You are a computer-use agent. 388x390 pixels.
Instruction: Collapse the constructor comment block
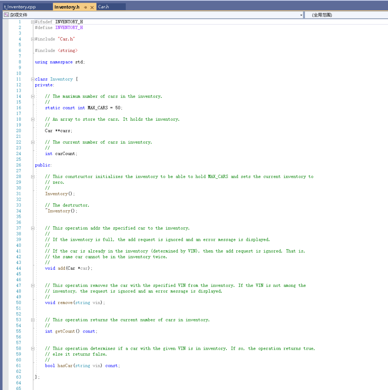[33, 176]
